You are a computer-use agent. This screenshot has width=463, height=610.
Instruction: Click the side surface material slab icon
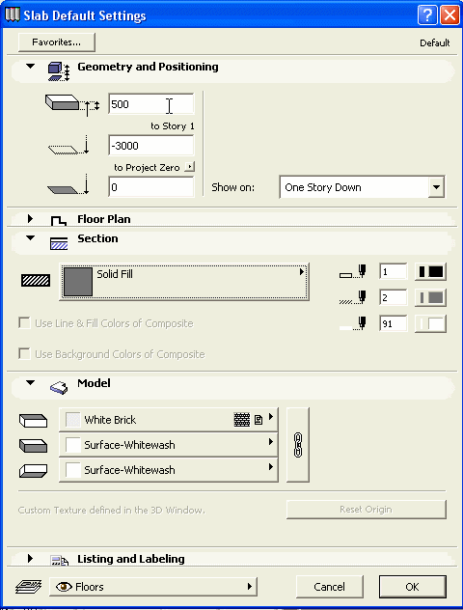coord(33,446)
